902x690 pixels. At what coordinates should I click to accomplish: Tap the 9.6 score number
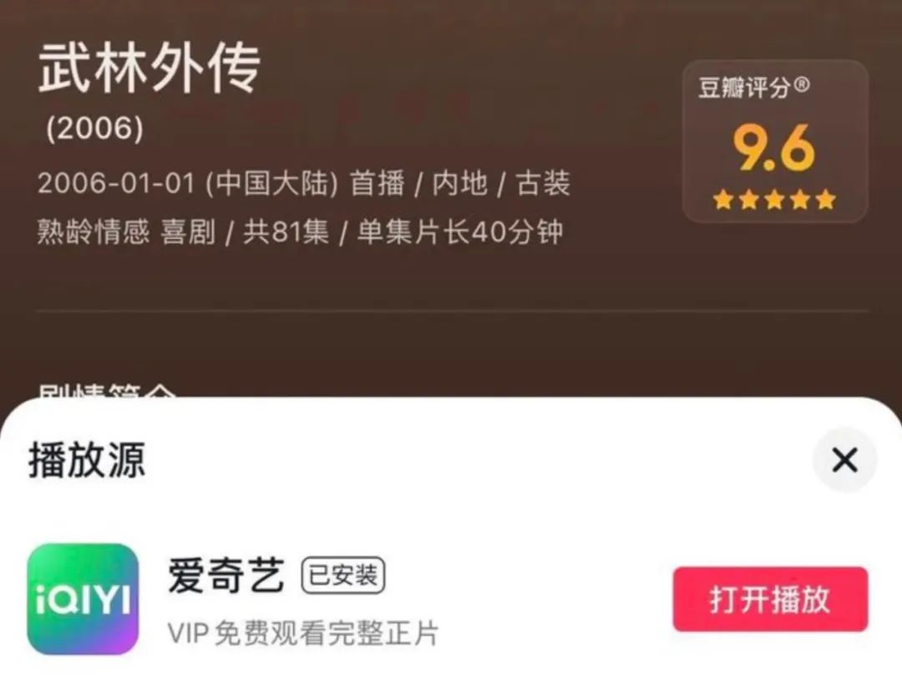tap(773, 148)
